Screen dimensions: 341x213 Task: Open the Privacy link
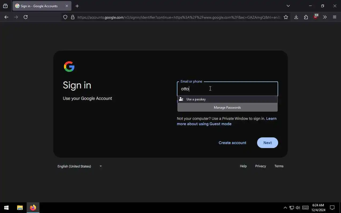point(261,166)
